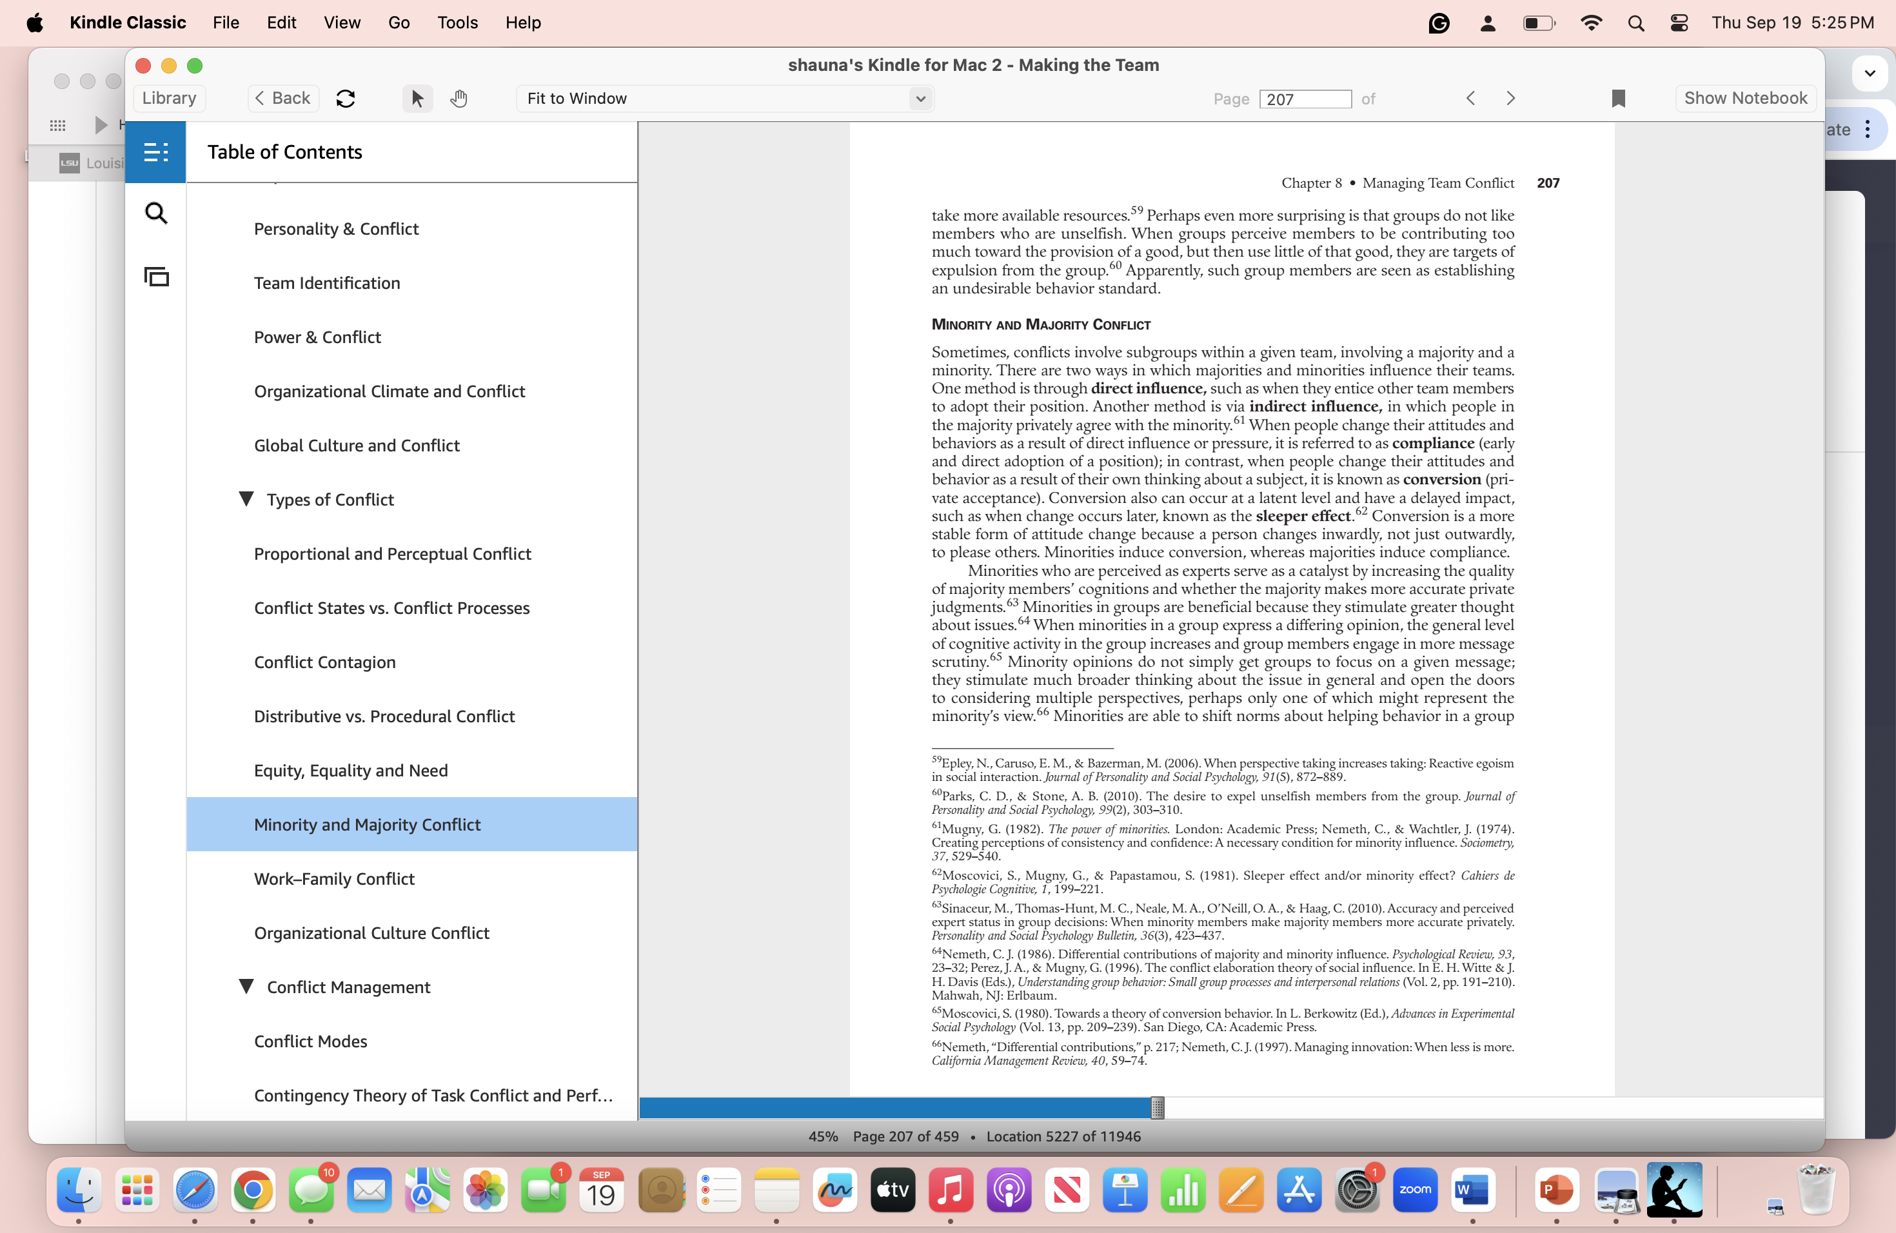
Task: Collapse the Conflict Management section
Action: (x=246, y=986)
